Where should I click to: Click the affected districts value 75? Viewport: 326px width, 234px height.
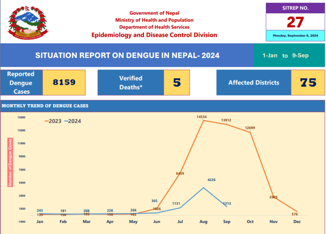308,83
